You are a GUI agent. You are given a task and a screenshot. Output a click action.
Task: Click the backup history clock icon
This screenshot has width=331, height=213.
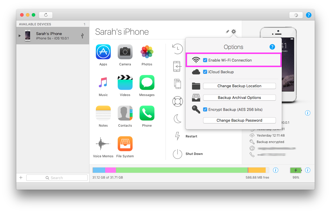[177, 49]
